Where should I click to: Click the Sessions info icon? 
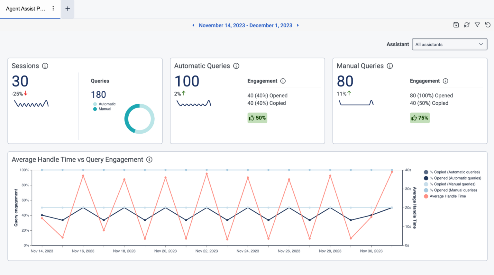[x=45, y=66]
